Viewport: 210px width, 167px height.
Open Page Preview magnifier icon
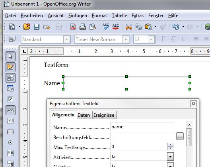pos(93,27)
